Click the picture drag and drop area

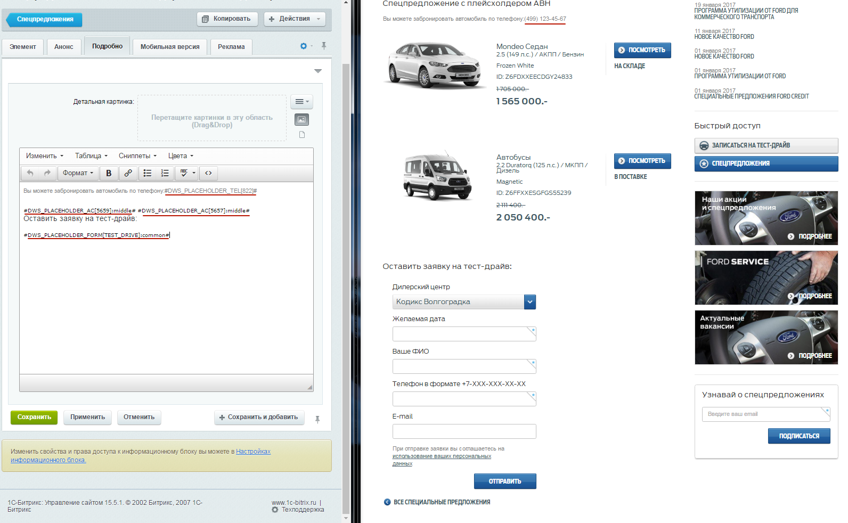coord(212,118)
